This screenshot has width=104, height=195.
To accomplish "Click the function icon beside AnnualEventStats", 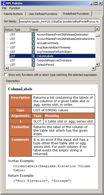I will 33,43.
